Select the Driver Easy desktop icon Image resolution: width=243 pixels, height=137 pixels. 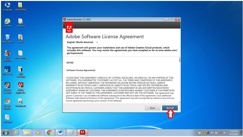pos(8,71)
